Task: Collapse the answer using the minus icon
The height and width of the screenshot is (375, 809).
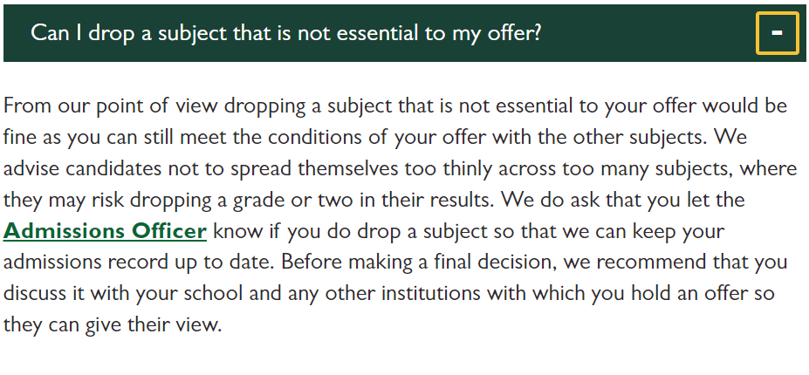Action: click(x=777, y=33)
